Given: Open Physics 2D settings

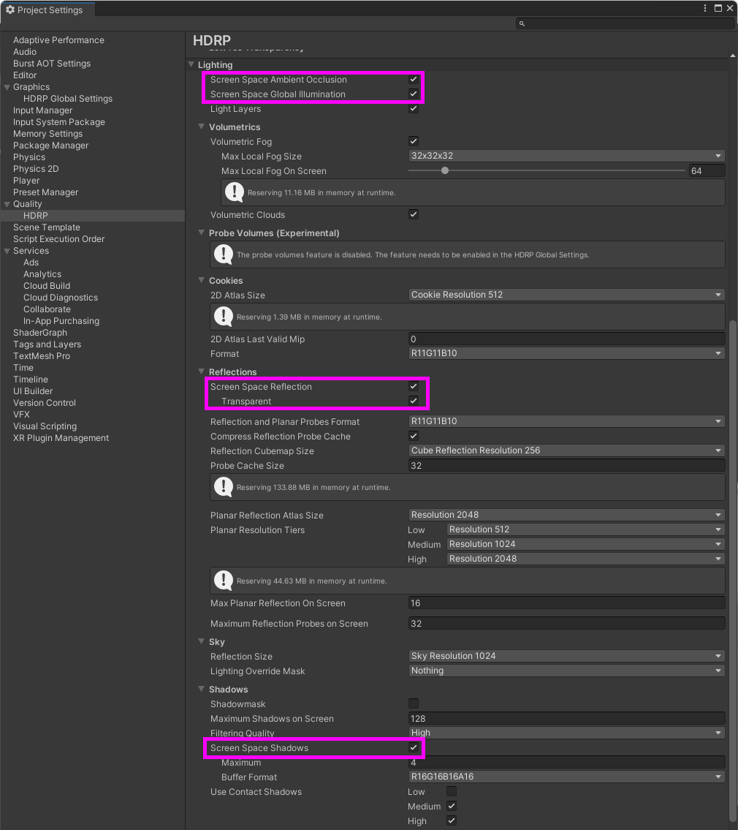Looking at the screenshot, I should [x=36, y=169].
